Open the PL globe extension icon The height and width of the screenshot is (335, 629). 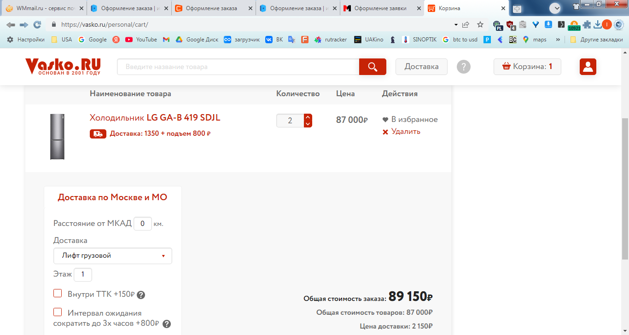tap(497, 25)
